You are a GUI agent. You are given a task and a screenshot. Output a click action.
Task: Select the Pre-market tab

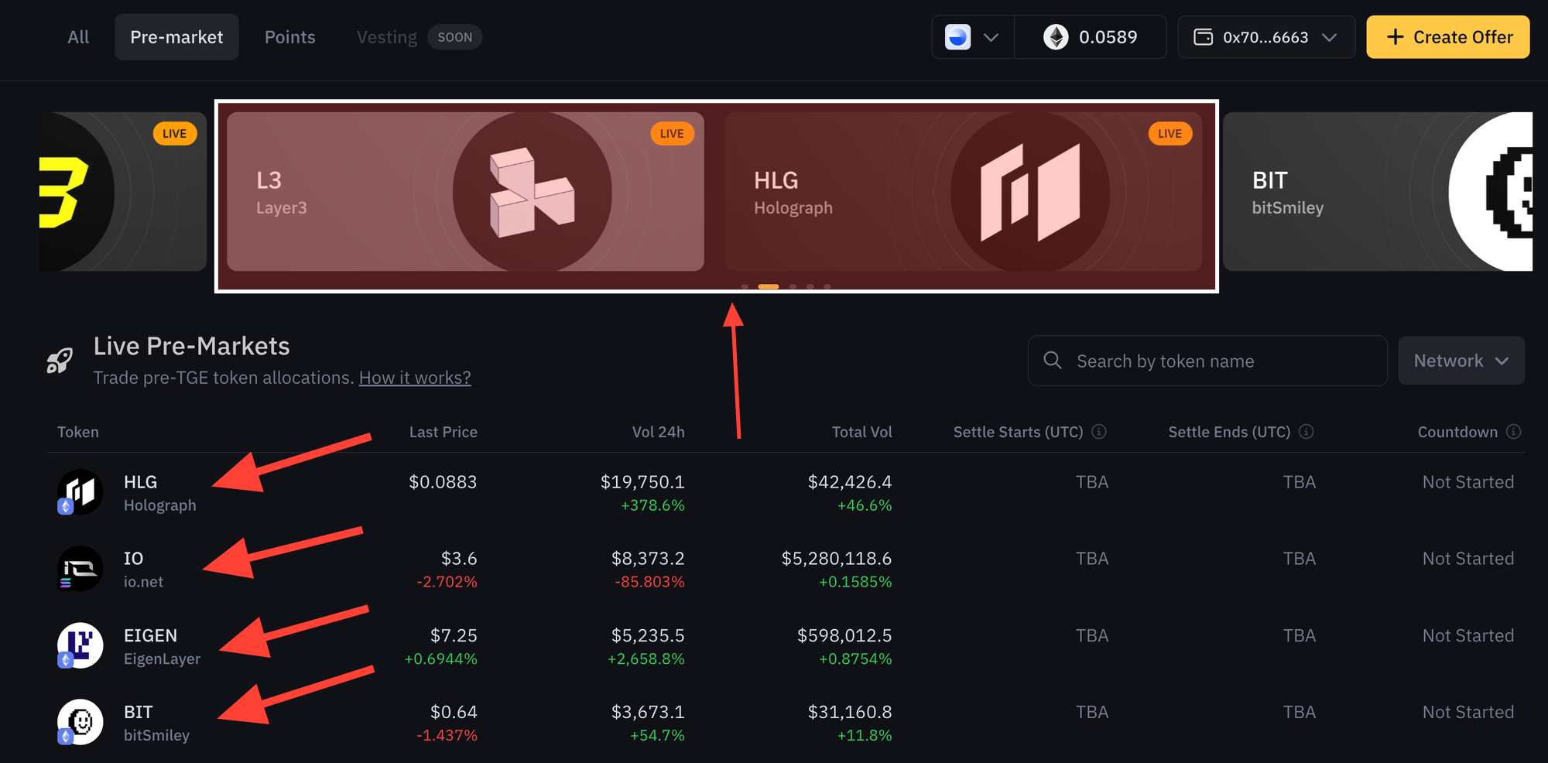176,37
